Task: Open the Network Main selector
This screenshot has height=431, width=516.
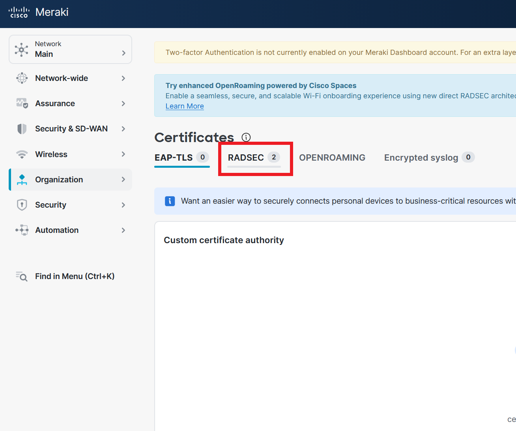Action: [x=70, y=49]
